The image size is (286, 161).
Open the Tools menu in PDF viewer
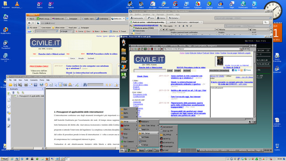(26, 80)
